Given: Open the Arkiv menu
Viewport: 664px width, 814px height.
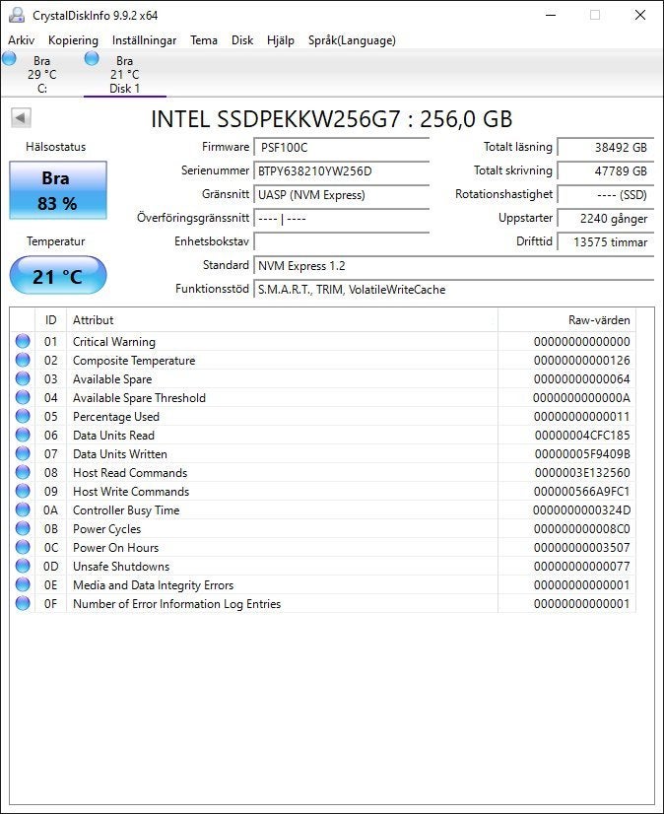Looking at the screenshot, I should click(22, 40).
